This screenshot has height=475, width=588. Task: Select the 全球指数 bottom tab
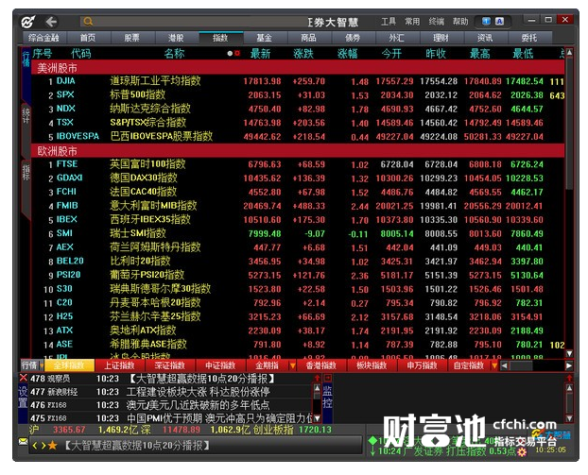pyautogui.click(x=69, y=365)
